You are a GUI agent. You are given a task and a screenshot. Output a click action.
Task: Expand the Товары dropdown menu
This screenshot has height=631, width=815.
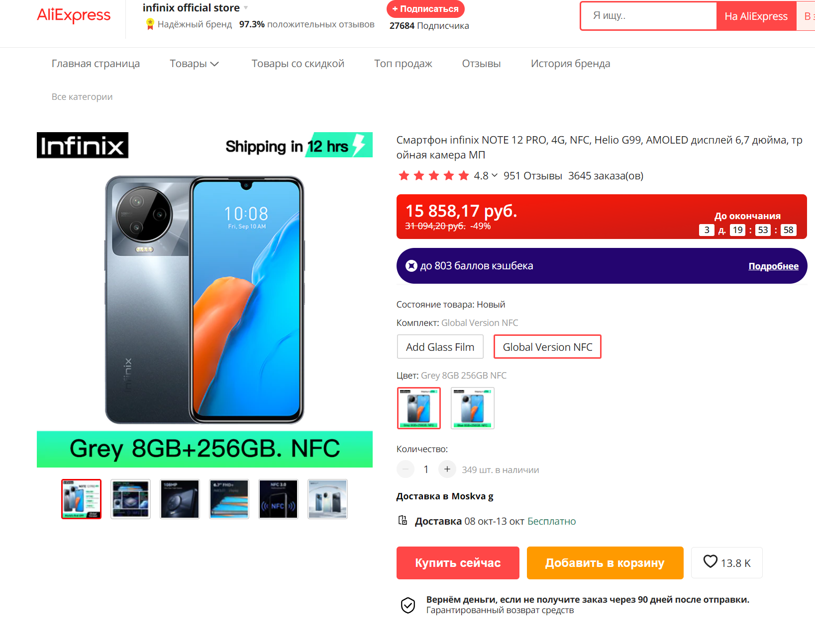pyautogui.click(x=195, y=64)
